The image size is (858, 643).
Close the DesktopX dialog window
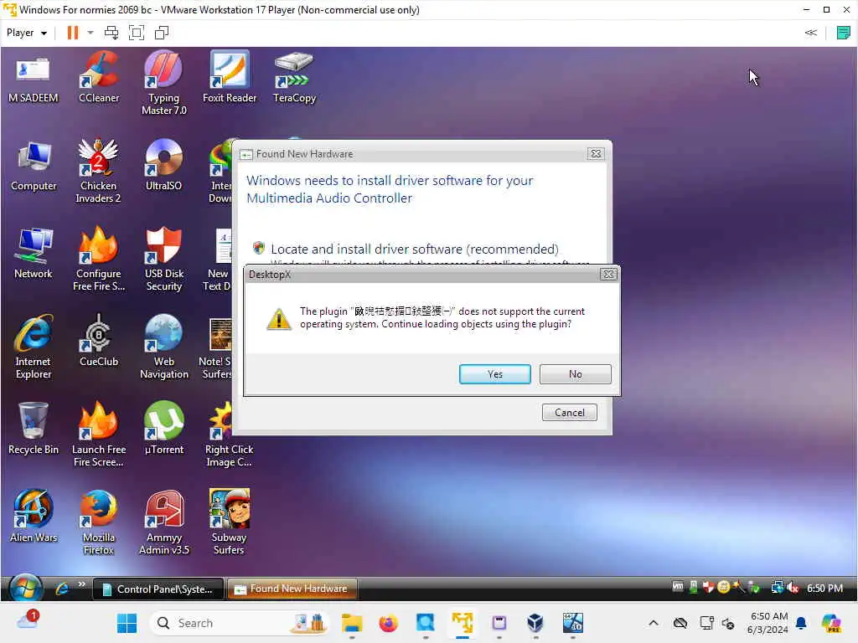608,274
